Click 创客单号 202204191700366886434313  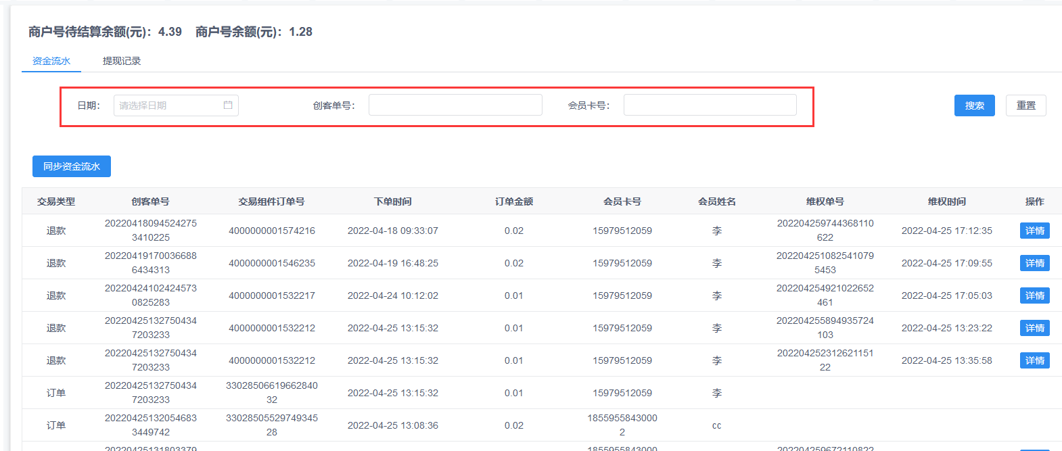coord(151,263)
